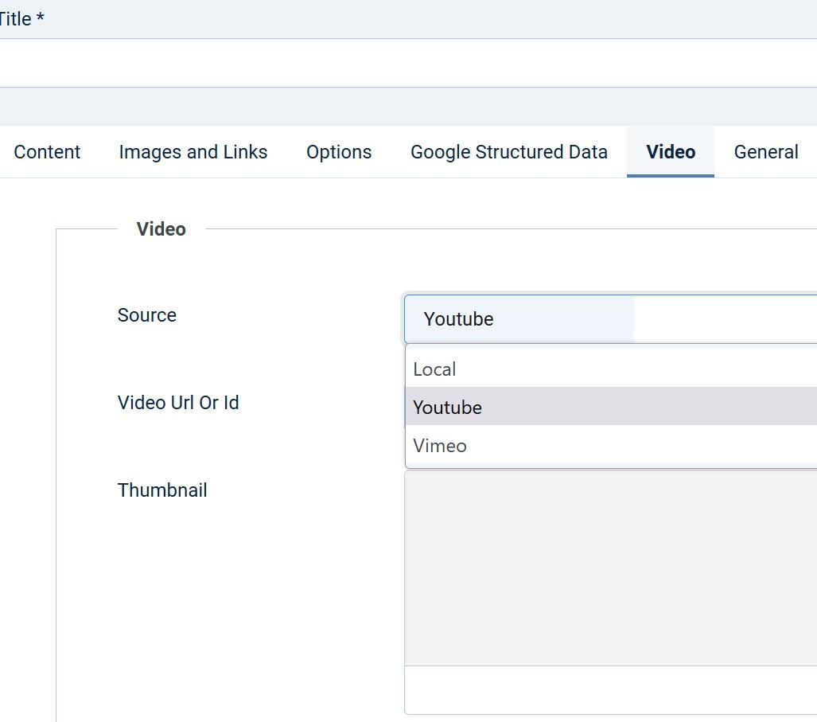Switch to the General tab
817x722 pixels.
(765, 152)
